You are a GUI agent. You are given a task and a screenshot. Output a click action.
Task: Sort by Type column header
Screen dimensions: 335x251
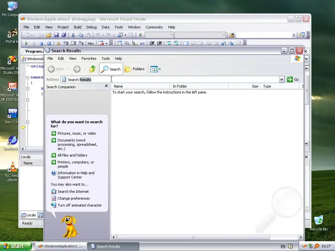tap(280, 86)
